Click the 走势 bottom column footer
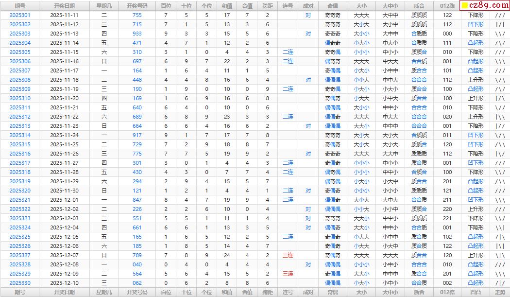Image resolution: width=510 pixels, height=297 pixels. [500, 293]
